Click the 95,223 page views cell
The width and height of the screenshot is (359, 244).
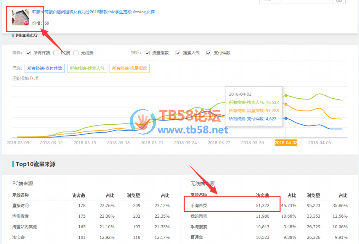313,206
